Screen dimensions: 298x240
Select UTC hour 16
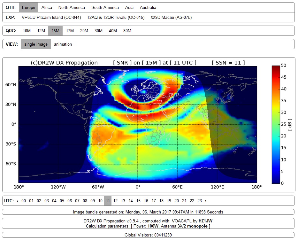(x=146, y=201)
